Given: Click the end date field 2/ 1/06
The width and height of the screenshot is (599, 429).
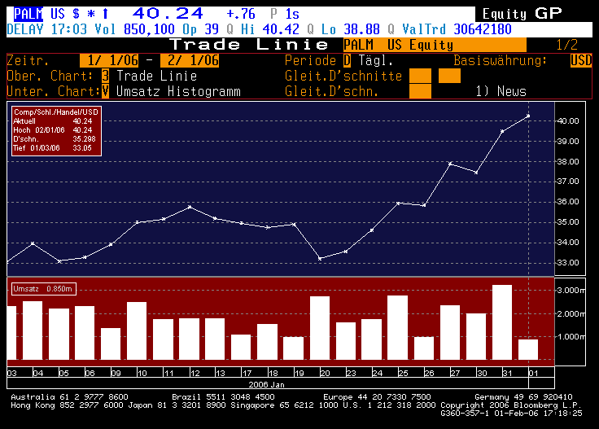Looking at the screenshot, I should (x=190, y=60).
